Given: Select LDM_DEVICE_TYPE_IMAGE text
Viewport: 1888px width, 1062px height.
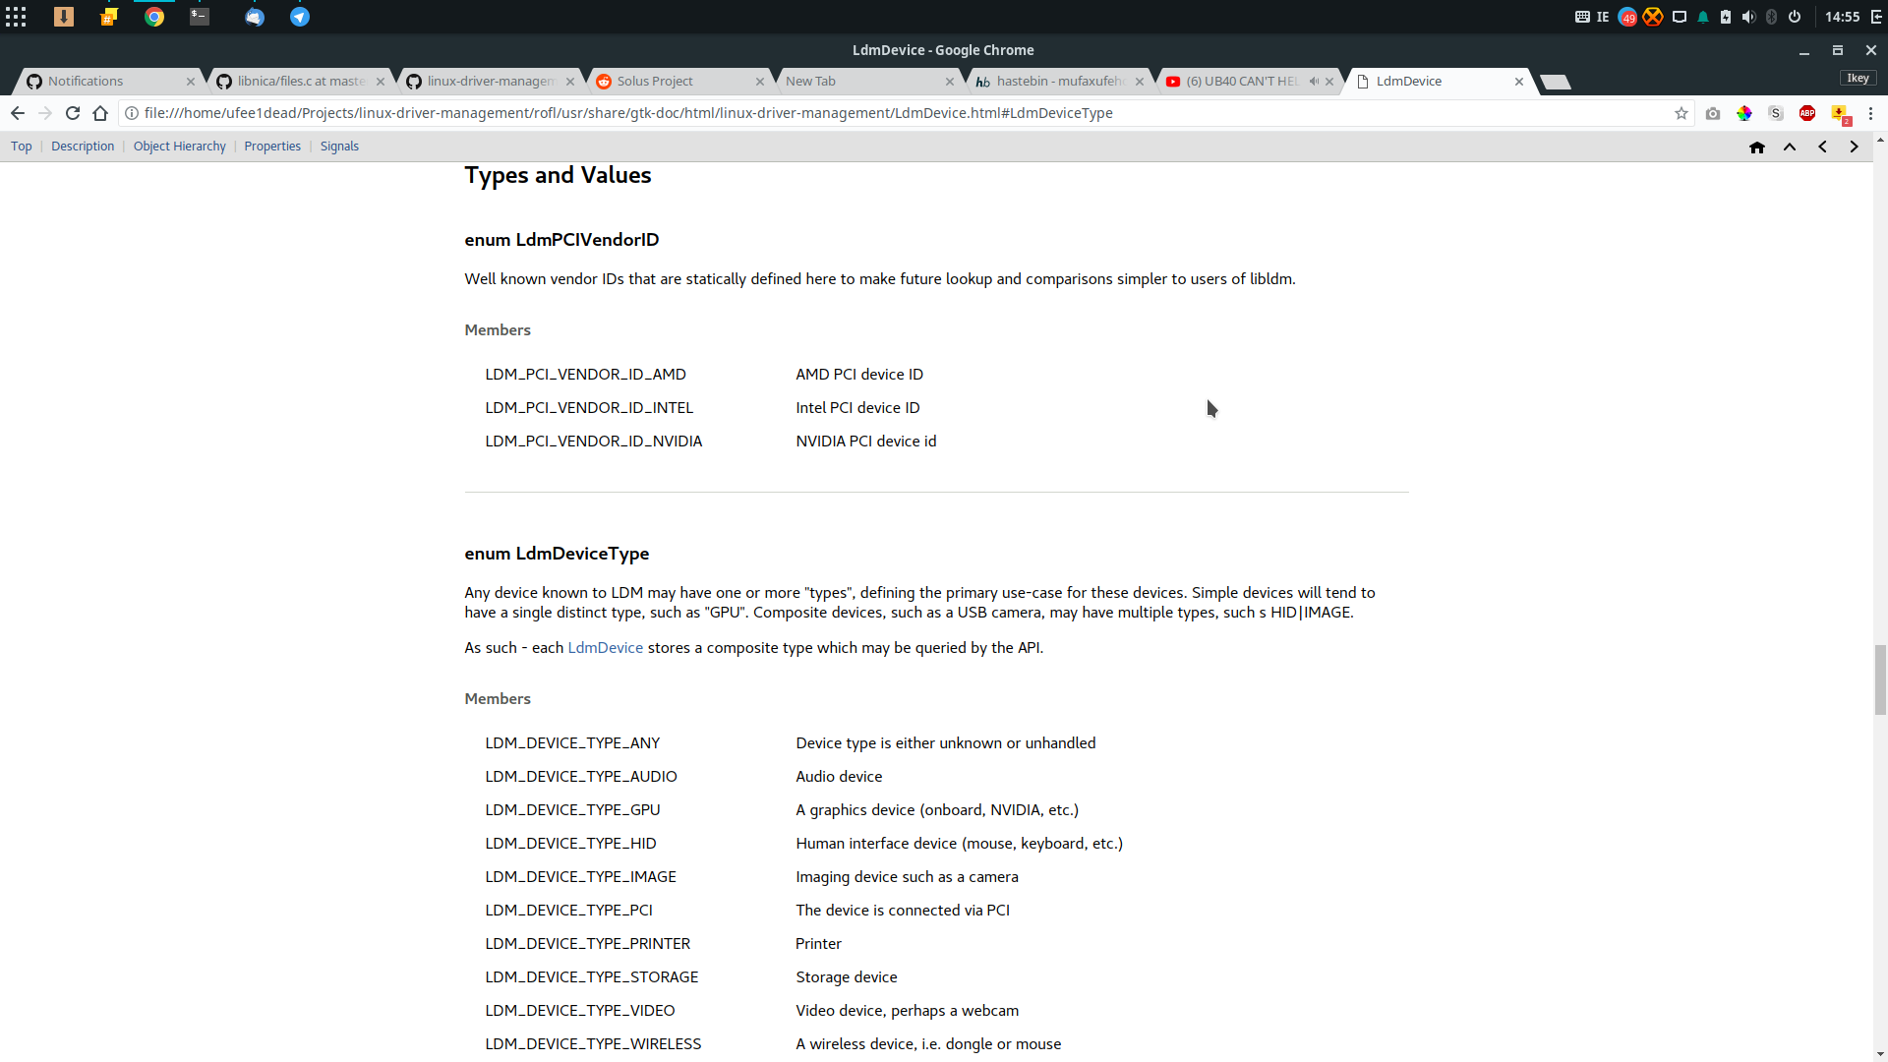Looking at the screenshot, I should pyautogui.click(x=580, y=877).
